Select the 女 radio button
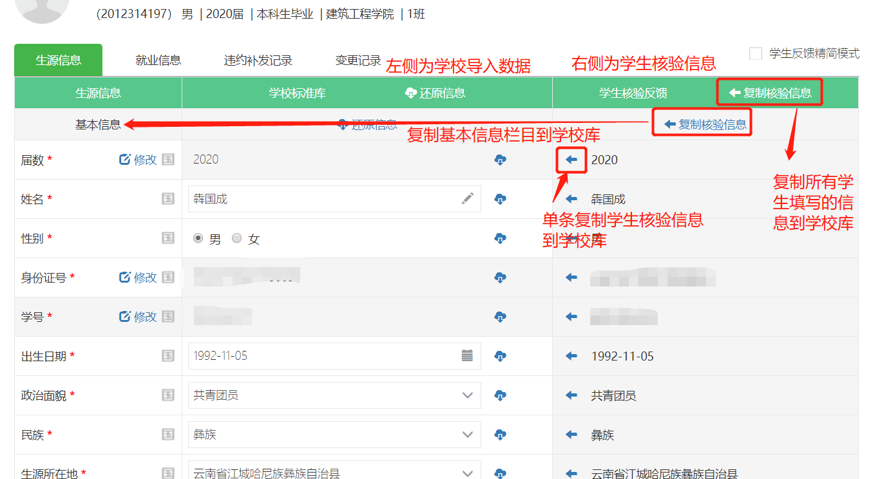The width and height of the screenshot is (873, 479). point(237,238)
